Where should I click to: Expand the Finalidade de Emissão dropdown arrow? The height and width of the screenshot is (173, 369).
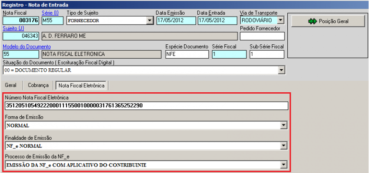click(284, 146)
